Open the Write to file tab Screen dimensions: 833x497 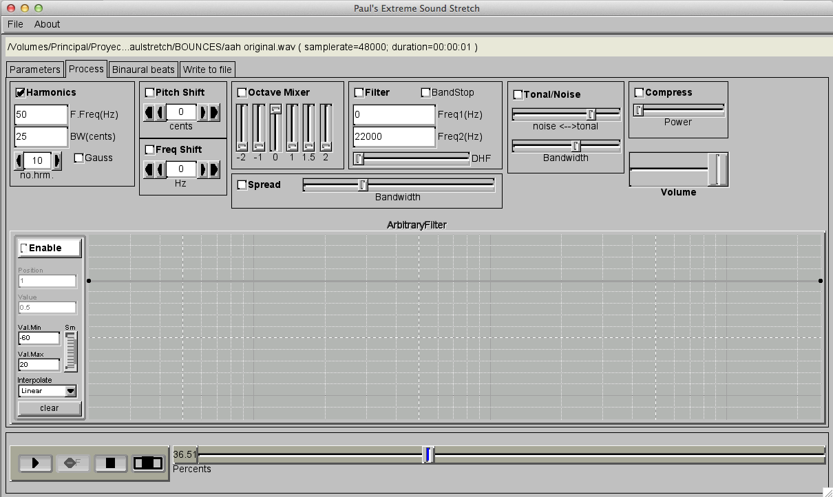207,70
